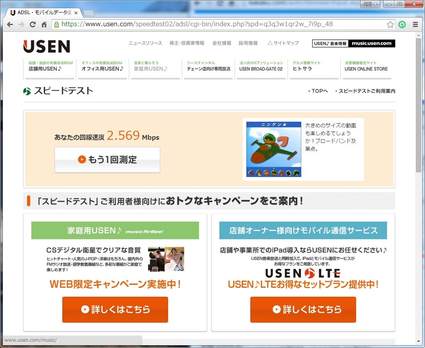This screenshot has width=425, height=348.
Task: Open 会社情報 link
Action: tap(222, 43)
